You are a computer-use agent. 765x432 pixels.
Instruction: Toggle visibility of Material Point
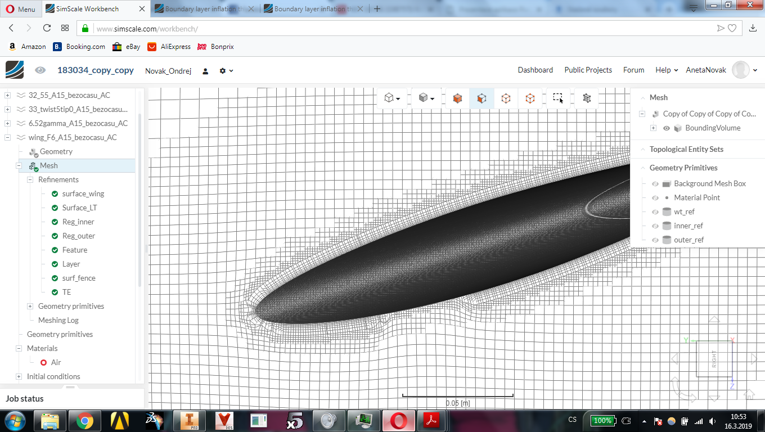[655, 197]
